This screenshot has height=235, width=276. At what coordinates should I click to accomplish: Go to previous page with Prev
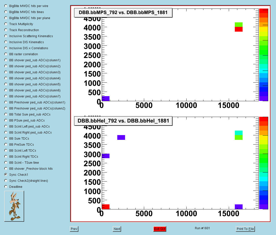74,229
